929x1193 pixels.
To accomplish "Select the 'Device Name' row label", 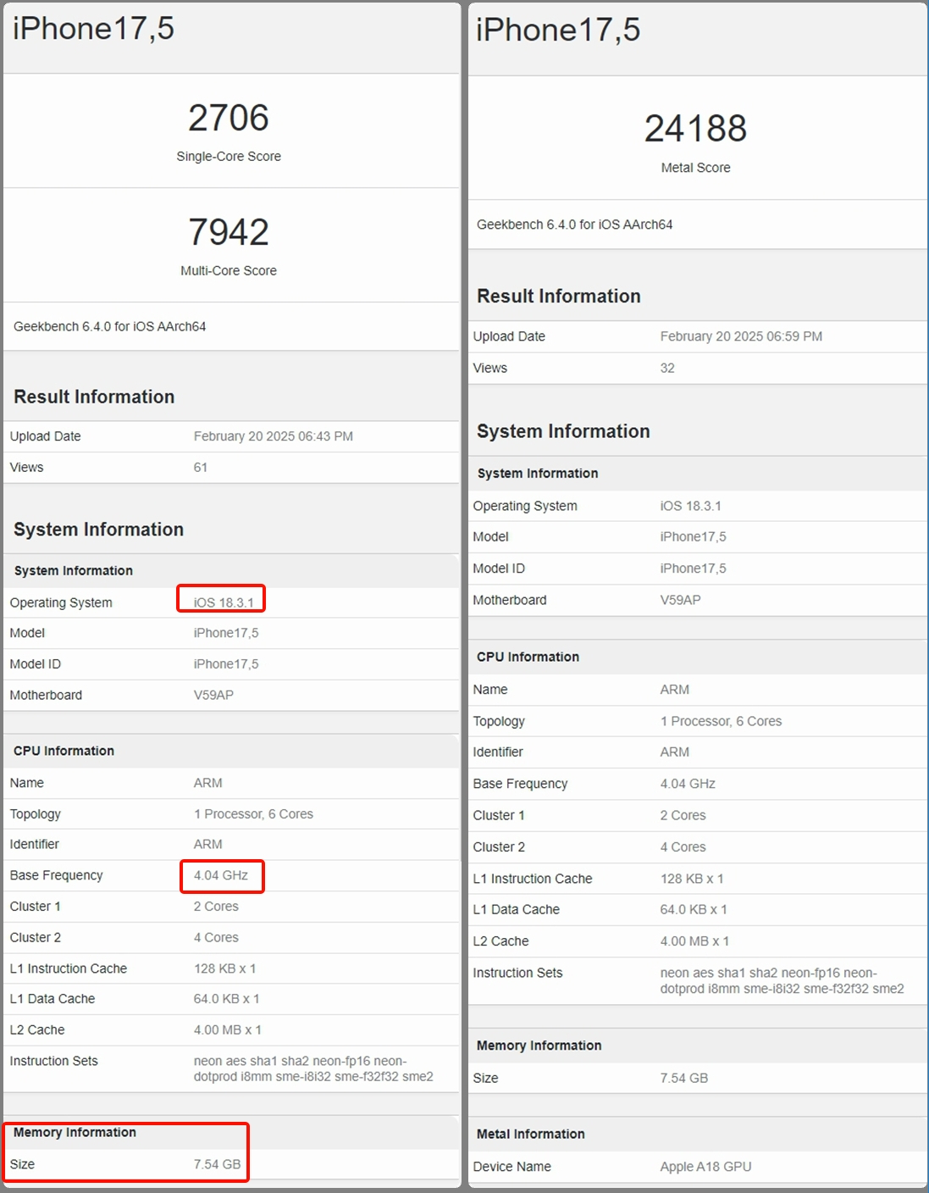I will 512,1167.
